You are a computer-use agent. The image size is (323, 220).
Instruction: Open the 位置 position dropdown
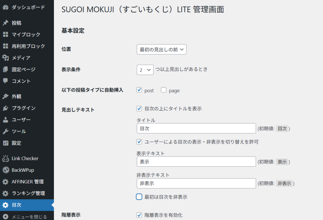(161, 50)
